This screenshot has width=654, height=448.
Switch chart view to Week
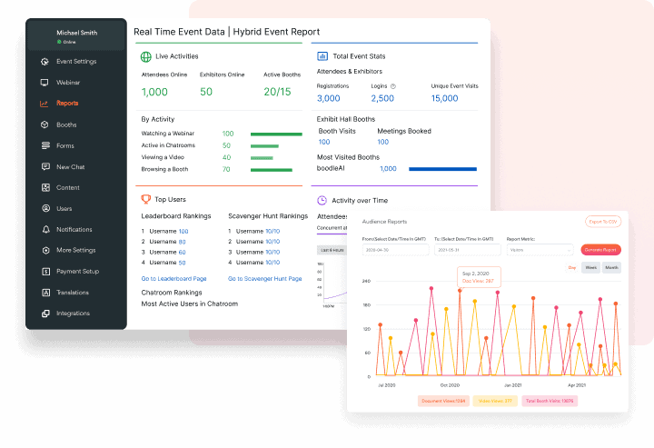(590, 268)
